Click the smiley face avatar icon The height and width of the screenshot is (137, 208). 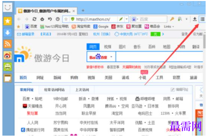coord(8,7)
